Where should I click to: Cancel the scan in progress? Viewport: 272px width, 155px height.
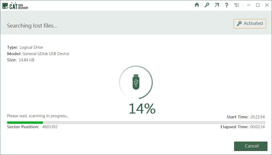(251, 146)
